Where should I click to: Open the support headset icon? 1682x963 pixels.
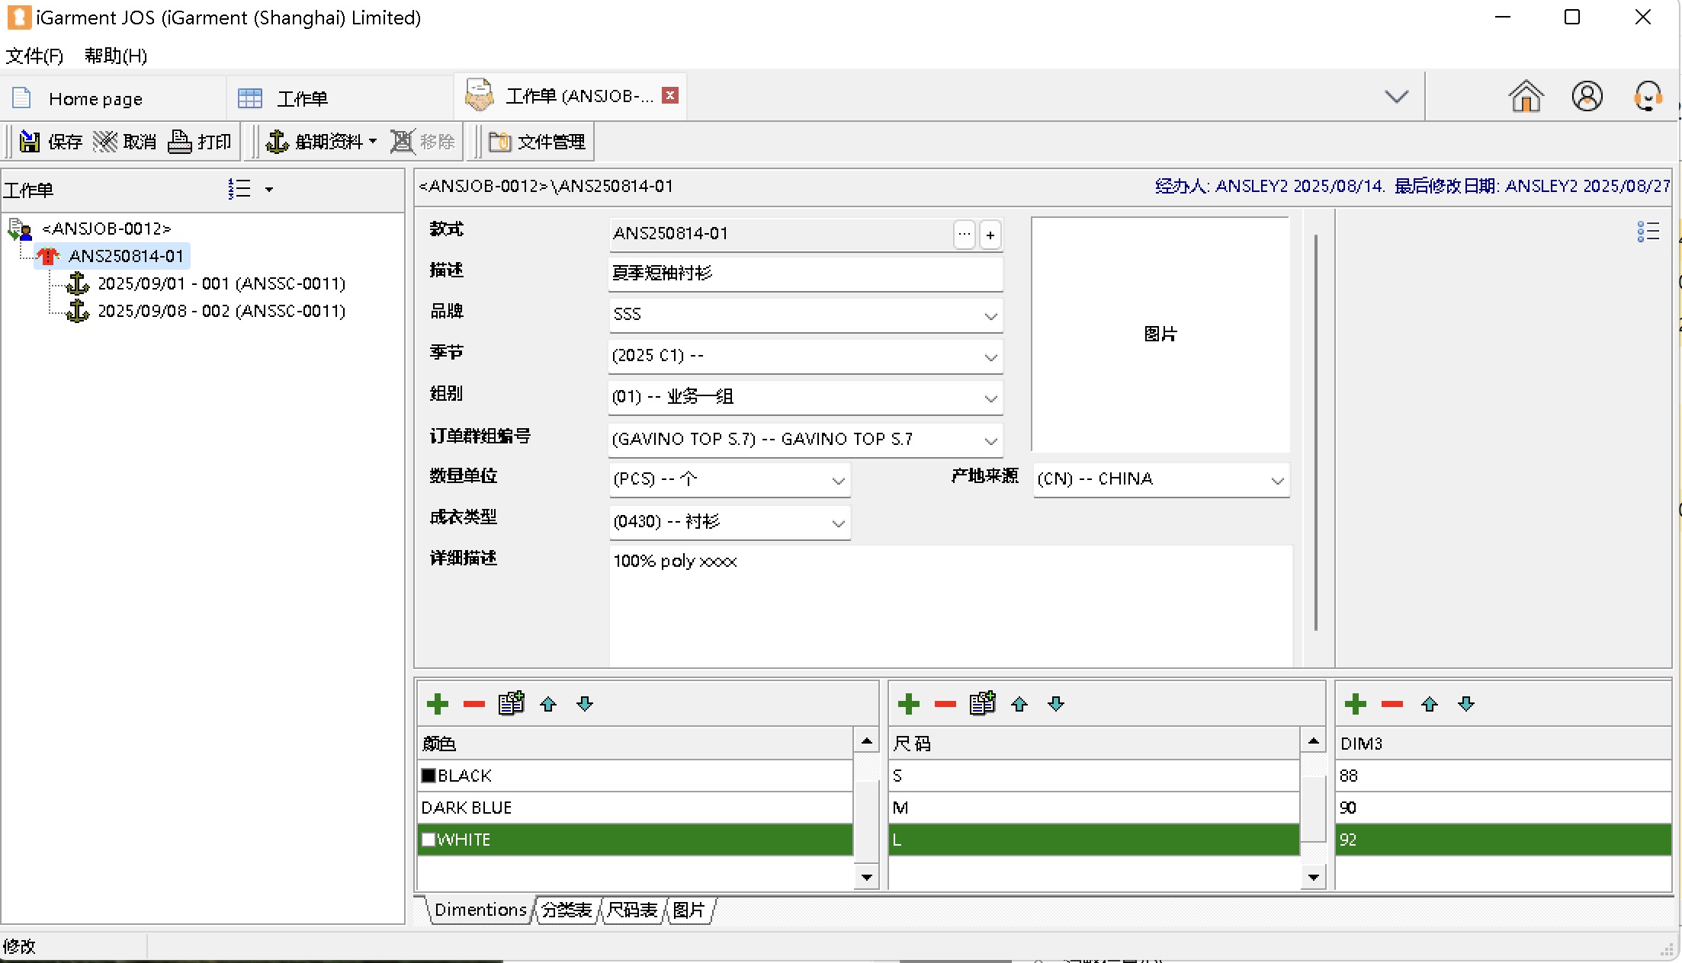[1648, 97]
